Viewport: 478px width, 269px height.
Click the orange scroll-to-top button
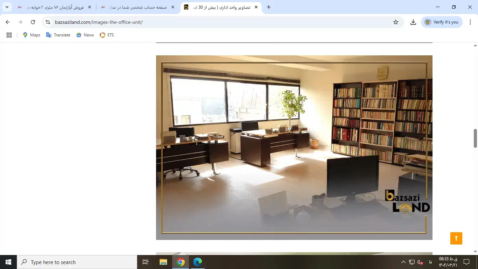click(x=456, y=238)
